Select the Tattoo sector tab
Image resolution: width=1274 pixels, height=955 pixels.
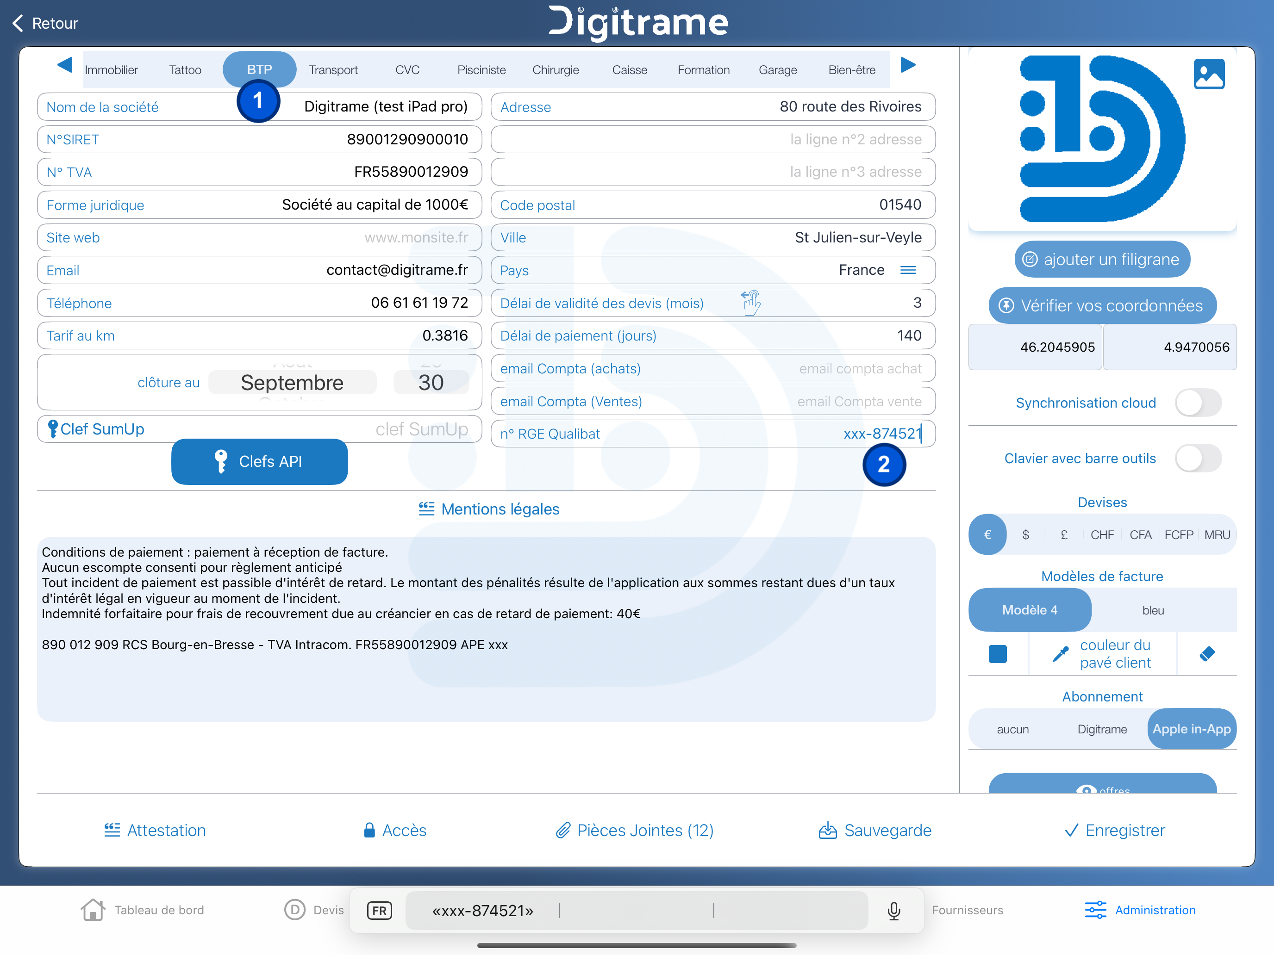pos(185,70)
